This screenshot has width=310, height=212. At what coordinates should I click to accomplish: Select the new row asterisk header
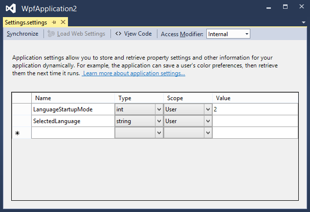coord(18,133)
